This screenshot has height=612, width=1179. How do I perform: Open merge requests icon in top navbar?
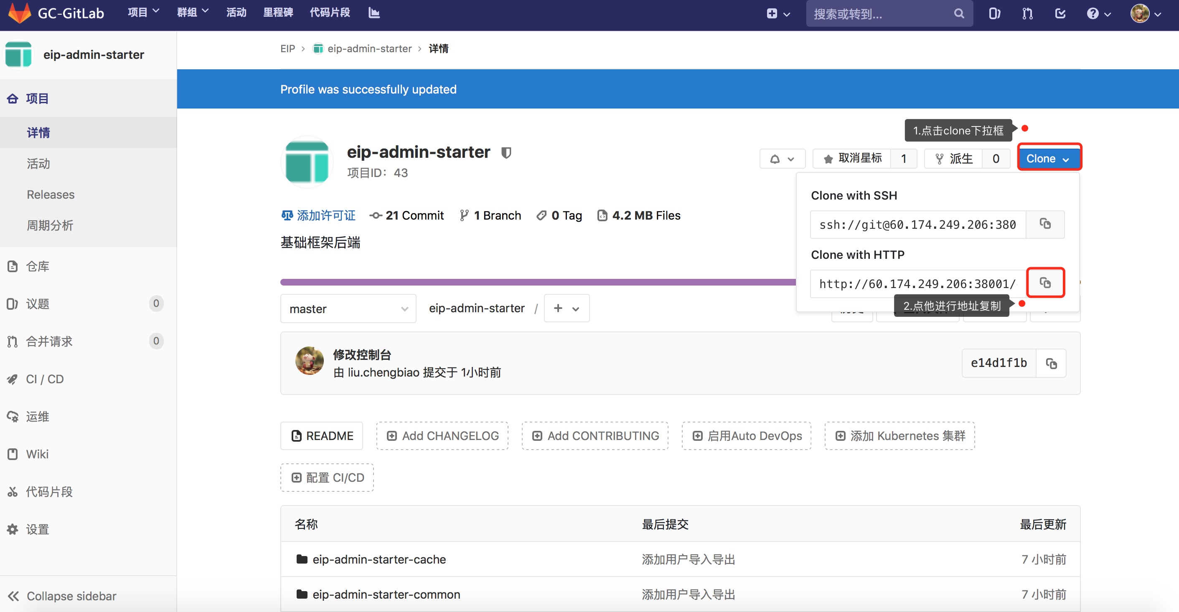tap(1027, 14)
